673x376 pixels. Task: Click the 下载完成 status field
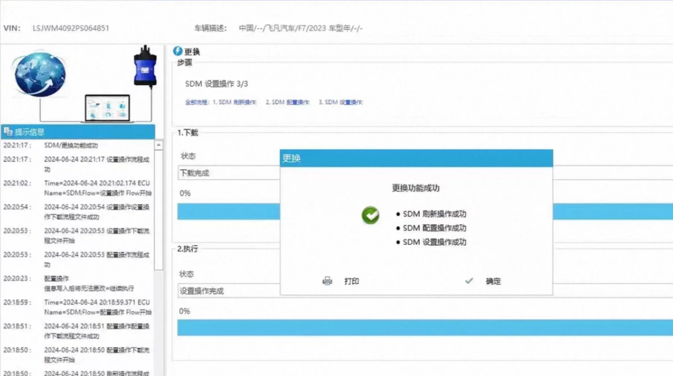tap(229, 173)
